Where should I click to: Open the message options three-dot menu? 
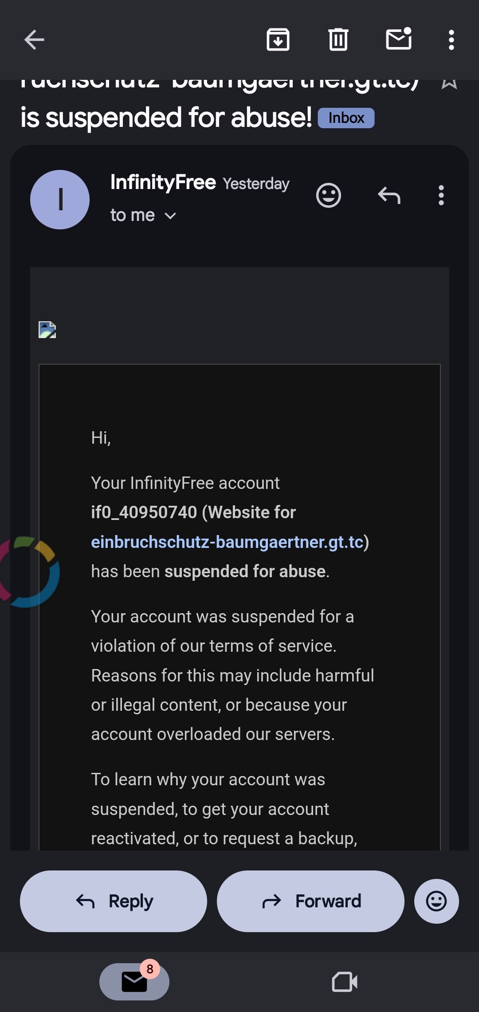point(441,195)
